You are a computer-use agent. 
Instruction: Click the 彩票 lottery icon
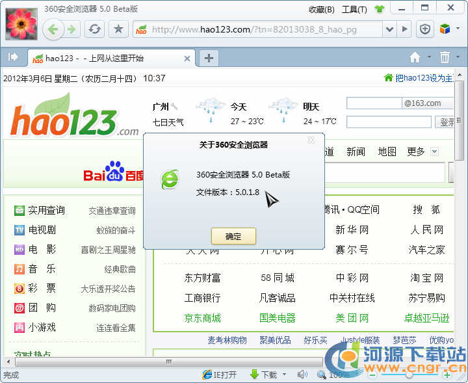[x=19, y=288]
